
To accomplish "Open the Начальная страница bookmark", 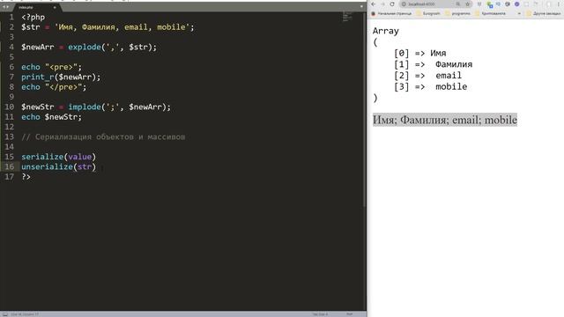I will [391, 14].
